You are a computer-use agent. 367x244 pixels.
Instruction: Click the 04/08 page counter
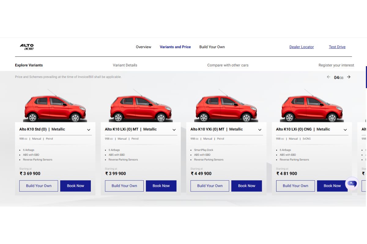pos(339,77)
